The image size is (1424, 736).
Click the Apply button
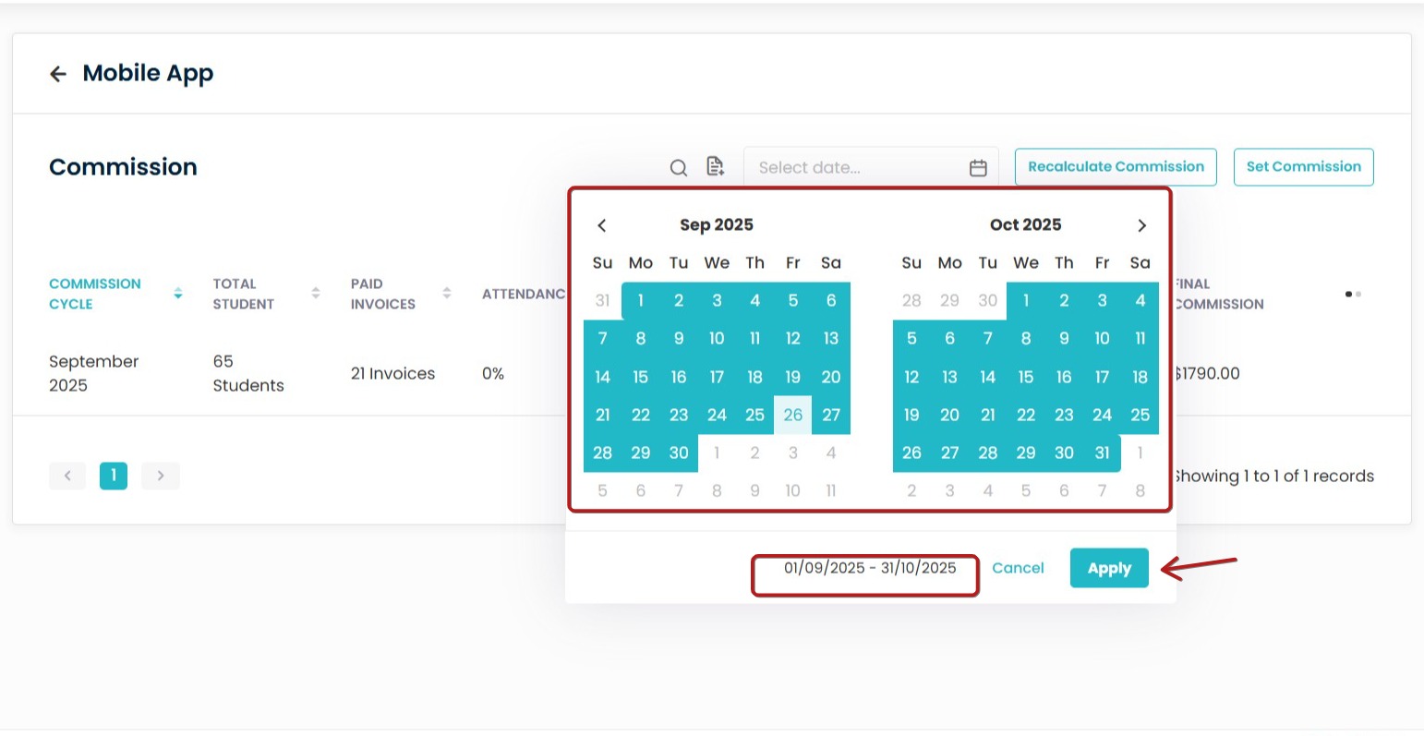coord(1108,568)
